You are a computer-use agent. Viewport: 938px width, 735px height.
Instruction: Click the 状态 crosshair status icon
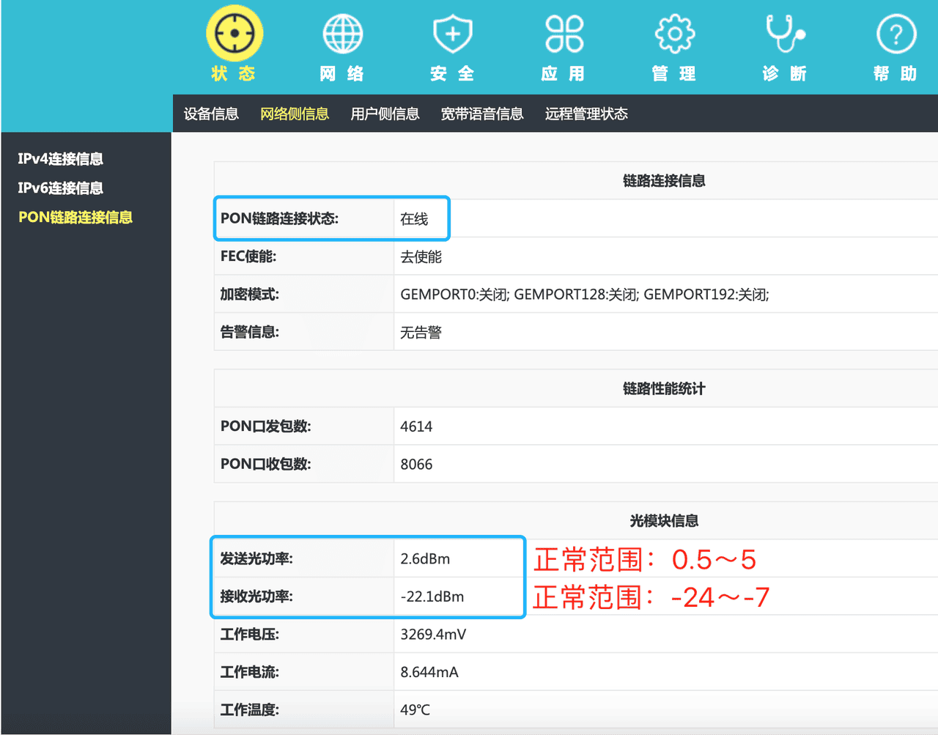pos(234,34)
